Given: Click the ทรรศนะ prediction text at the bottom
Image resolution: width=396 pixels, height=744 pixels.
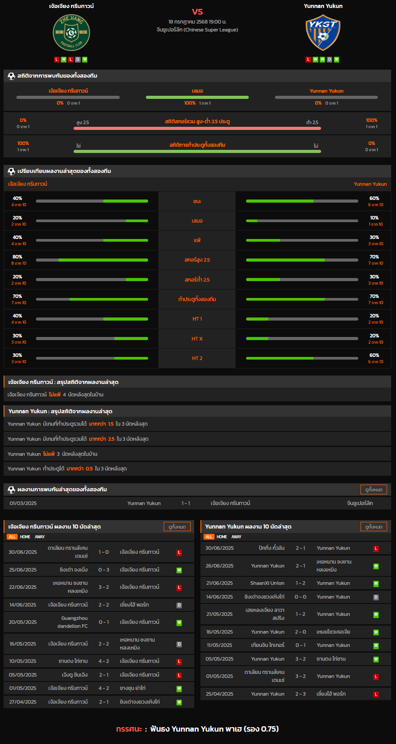Looking at the screenshot, I should [x=197, y=729].
